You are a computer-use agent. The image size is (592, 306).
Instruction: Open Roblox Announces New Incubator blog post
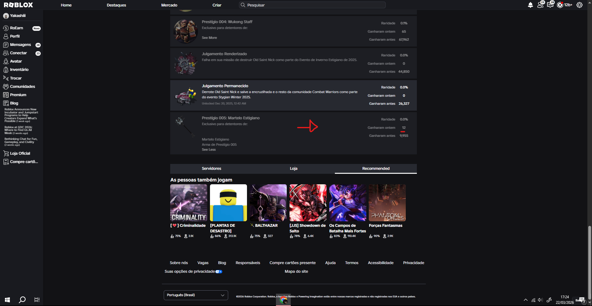(x=21, y=115)
